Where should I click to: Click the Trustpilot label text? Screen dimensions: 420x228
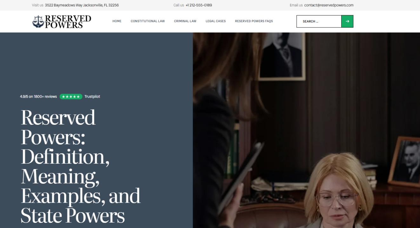click(x=92, y=97)
